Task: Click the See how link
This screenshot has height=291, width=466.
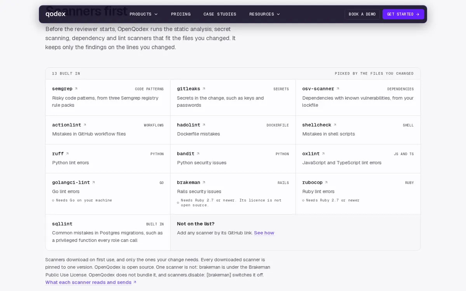Action: pyautogui.click(x=264, y=233)
